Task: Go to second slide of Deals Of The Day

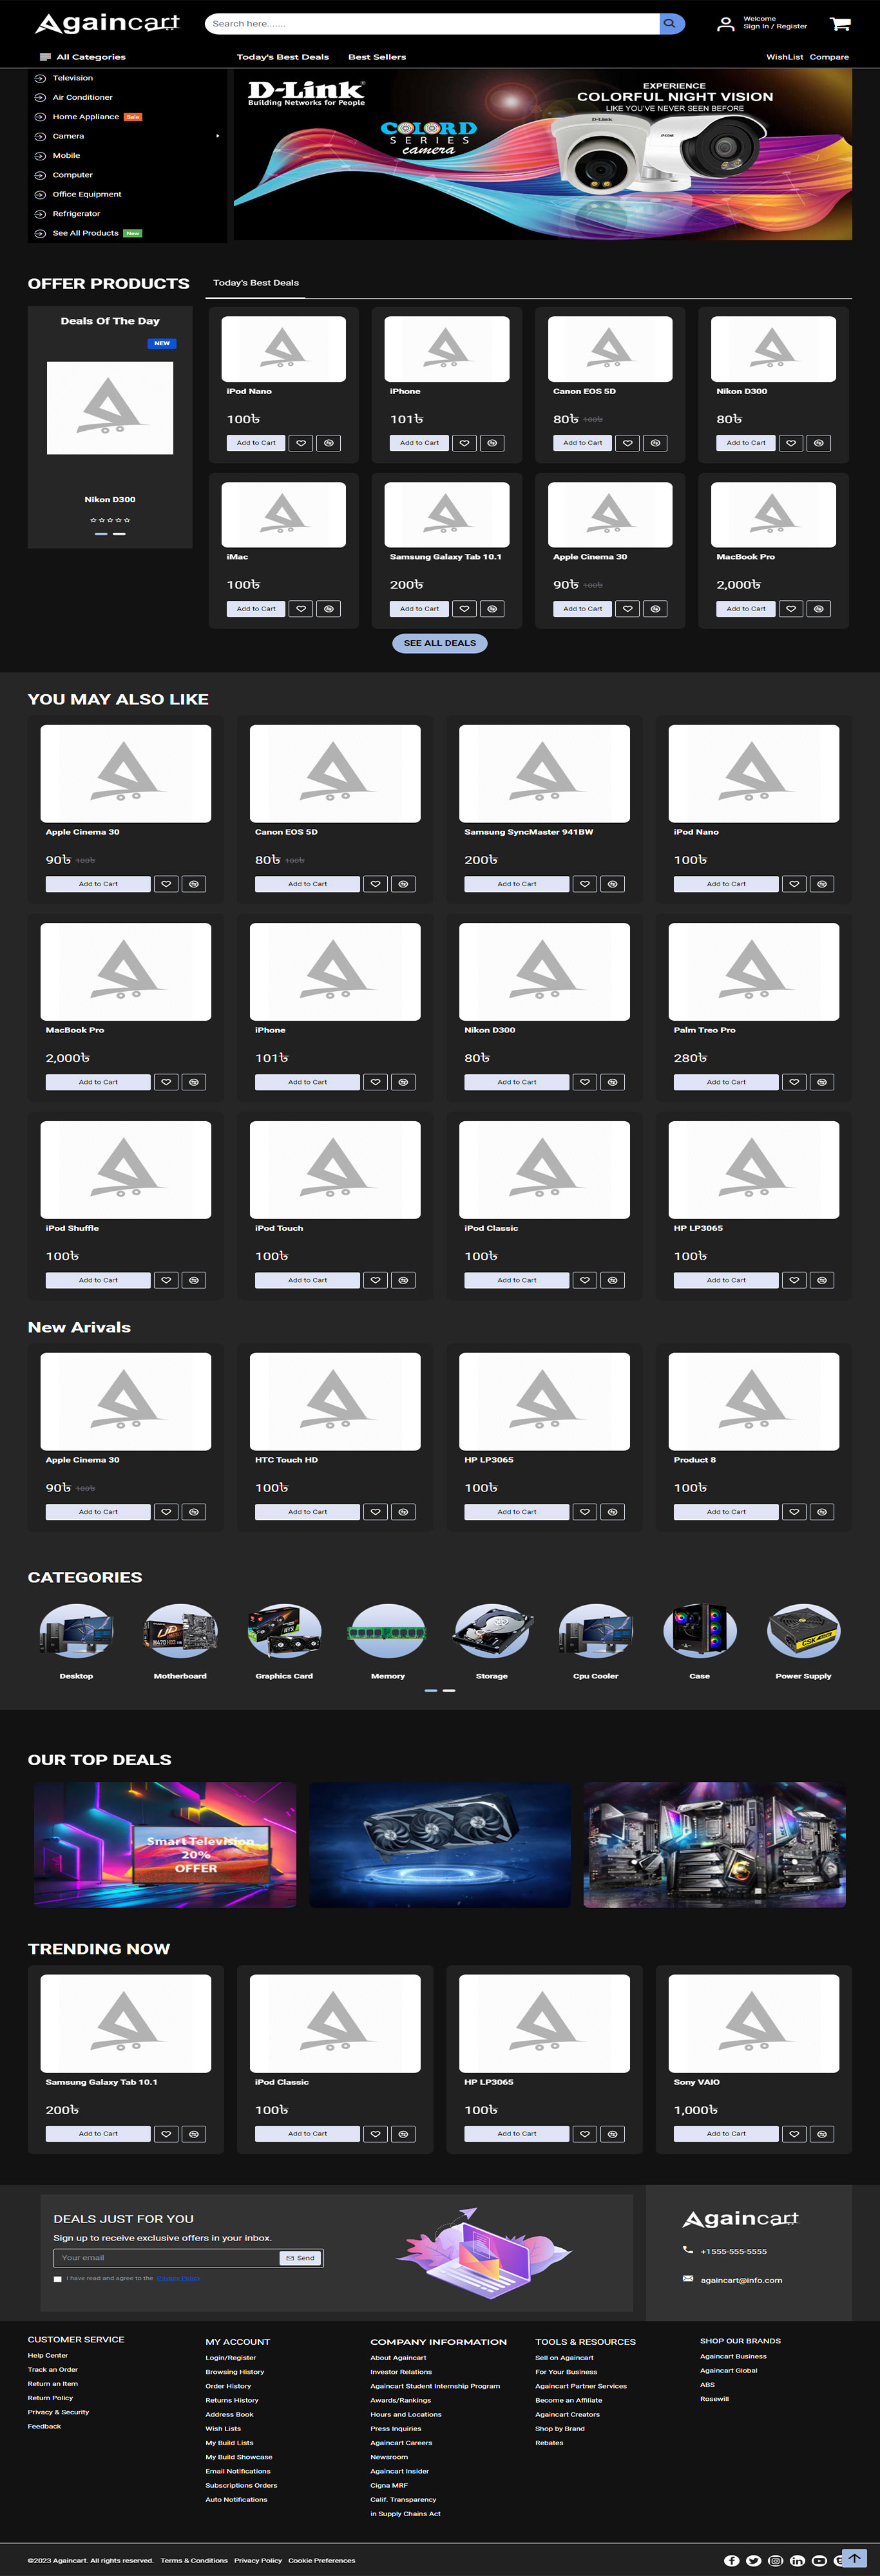Action: coord(119,534)
